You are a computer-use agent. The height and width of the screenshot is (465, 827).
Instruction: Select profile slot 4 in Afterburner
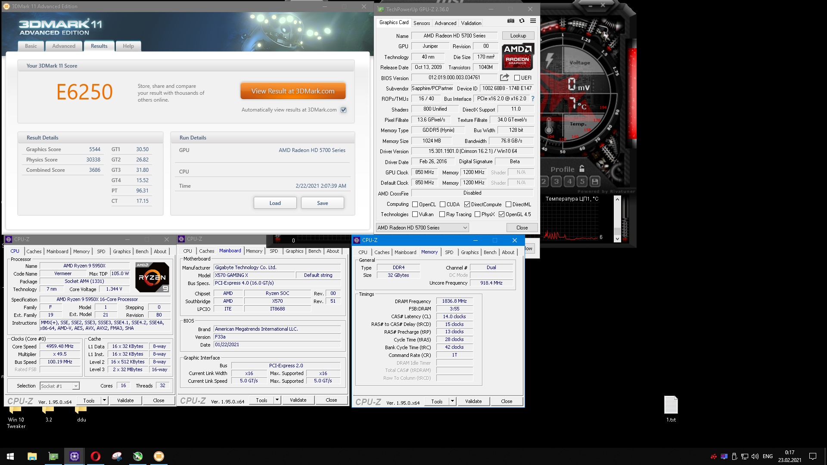pos(569,181)
